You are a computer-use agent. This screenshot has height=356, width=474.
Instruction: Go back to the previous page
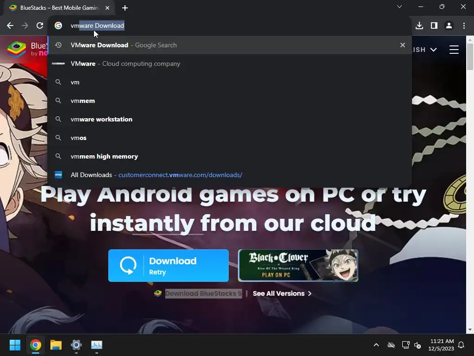tap(10, 26)
